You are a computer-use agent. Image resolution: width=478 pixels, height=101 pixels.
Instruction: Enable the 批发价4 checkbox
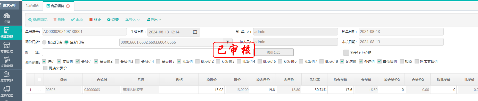[x=239, y=61]
